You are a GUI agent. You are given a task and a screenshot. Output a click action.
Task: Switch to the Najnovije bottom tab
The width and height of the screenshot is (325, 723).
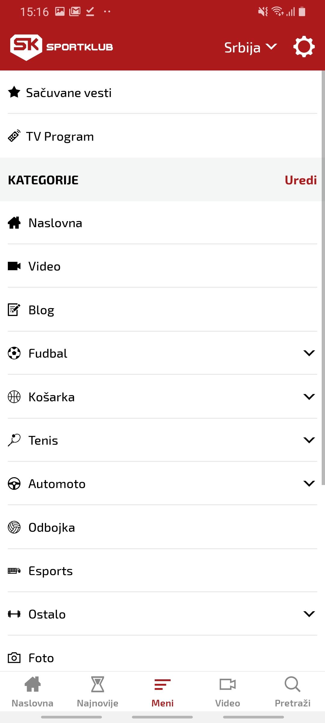[97, 692]
